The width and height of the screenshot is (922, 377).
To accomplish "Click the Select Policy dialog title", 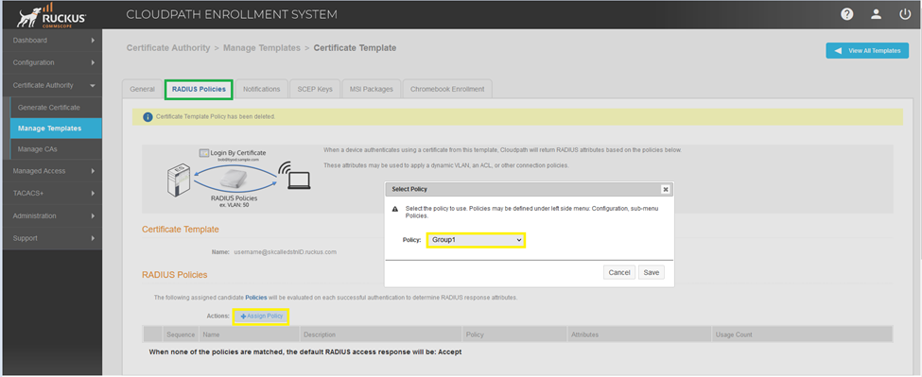I will [409, 189].
